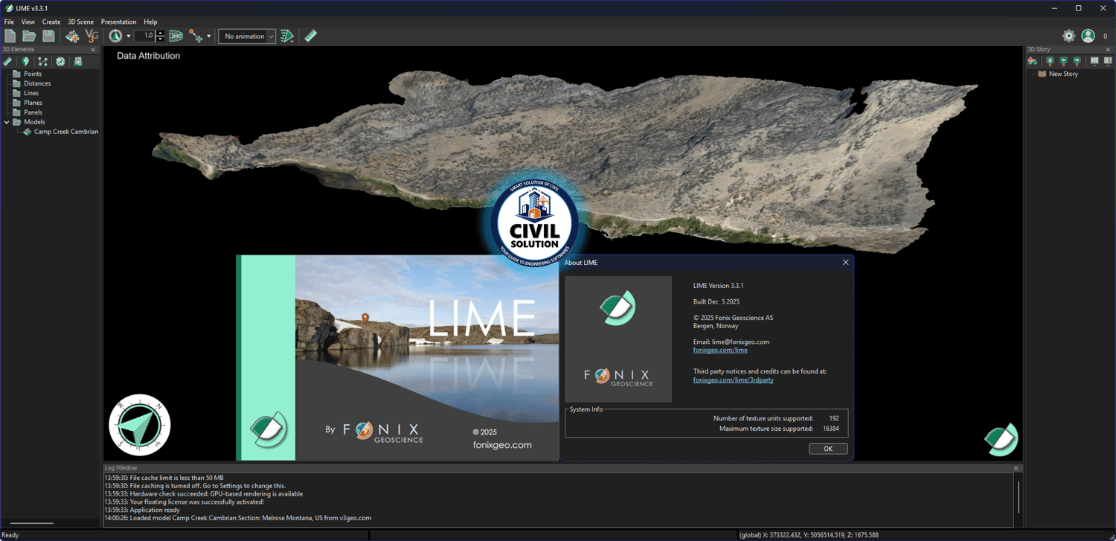
Task: Click the 3D Elements horizontal scrollbar
Action: (x=32, y=523)
